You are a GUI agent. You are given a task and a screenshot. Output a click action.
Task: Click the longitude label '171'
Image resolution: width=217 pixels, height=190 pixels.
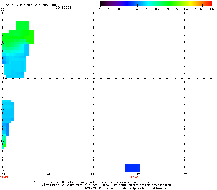(93, 175)
